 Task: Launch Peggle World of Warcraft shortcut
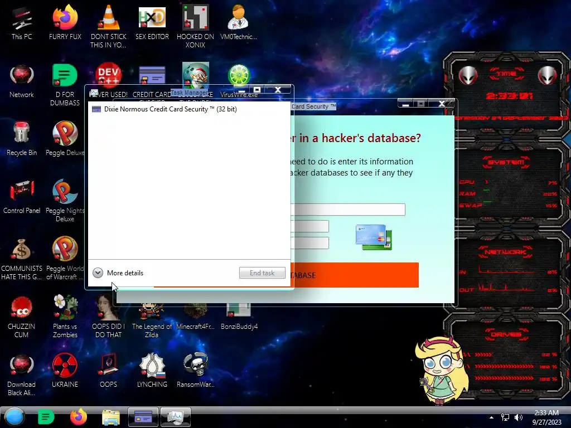click(x=65, y=259)
